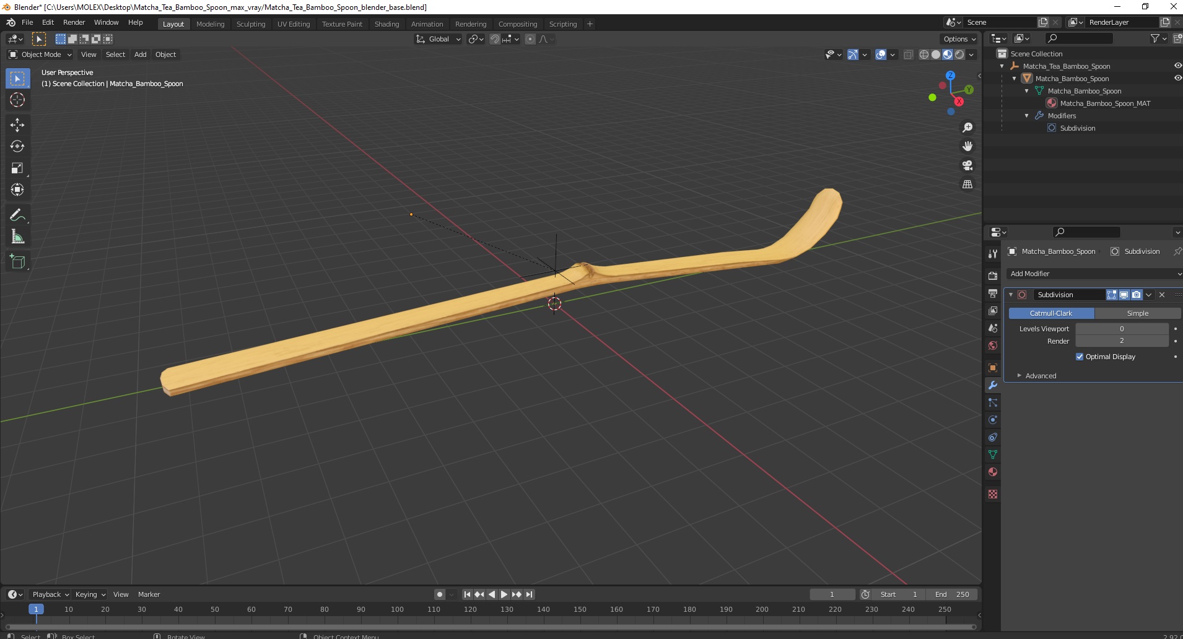Open Render properties tab
This screenshot has width=1183, height=639.
(x=993, y=276)
